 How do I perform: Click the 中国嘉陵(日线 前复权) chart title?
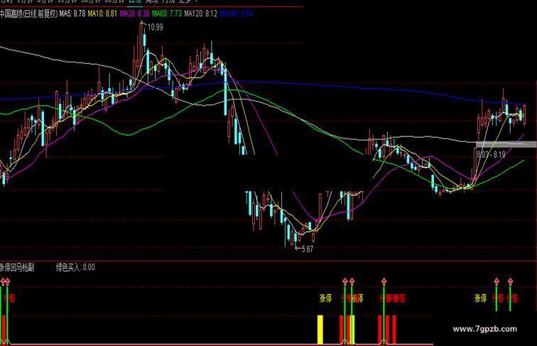coord(28,13)
